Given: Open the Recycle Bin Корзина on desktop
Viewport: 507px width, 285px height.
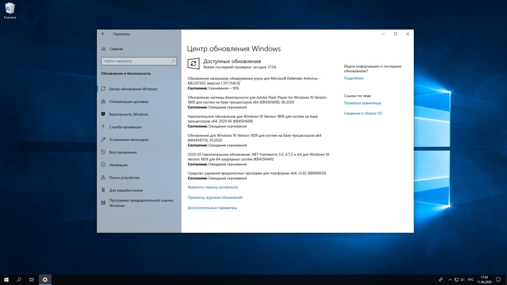Looking at the screenshot, I should (x=10, y=10).
